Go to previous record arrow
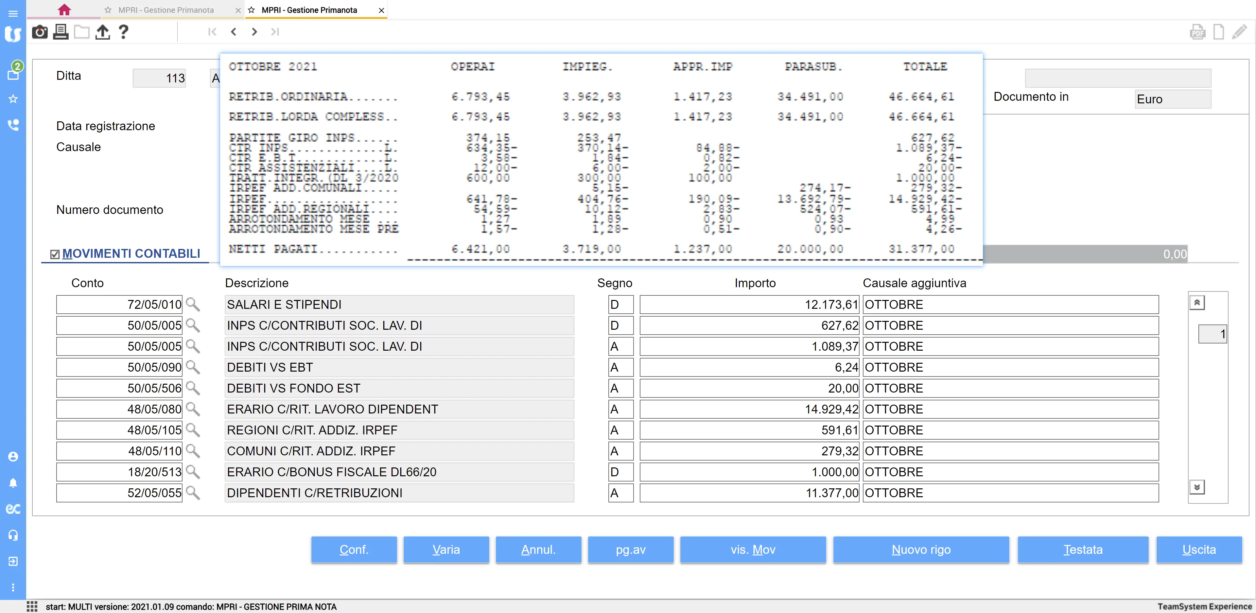This screenshot has height=613, width=1256. [234, 32]
